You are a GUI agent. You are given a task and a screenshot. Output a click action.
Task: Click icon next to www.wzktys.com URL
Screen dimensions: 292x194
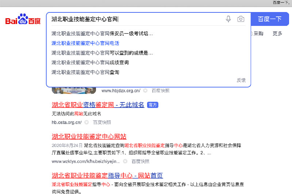[125, 162]
